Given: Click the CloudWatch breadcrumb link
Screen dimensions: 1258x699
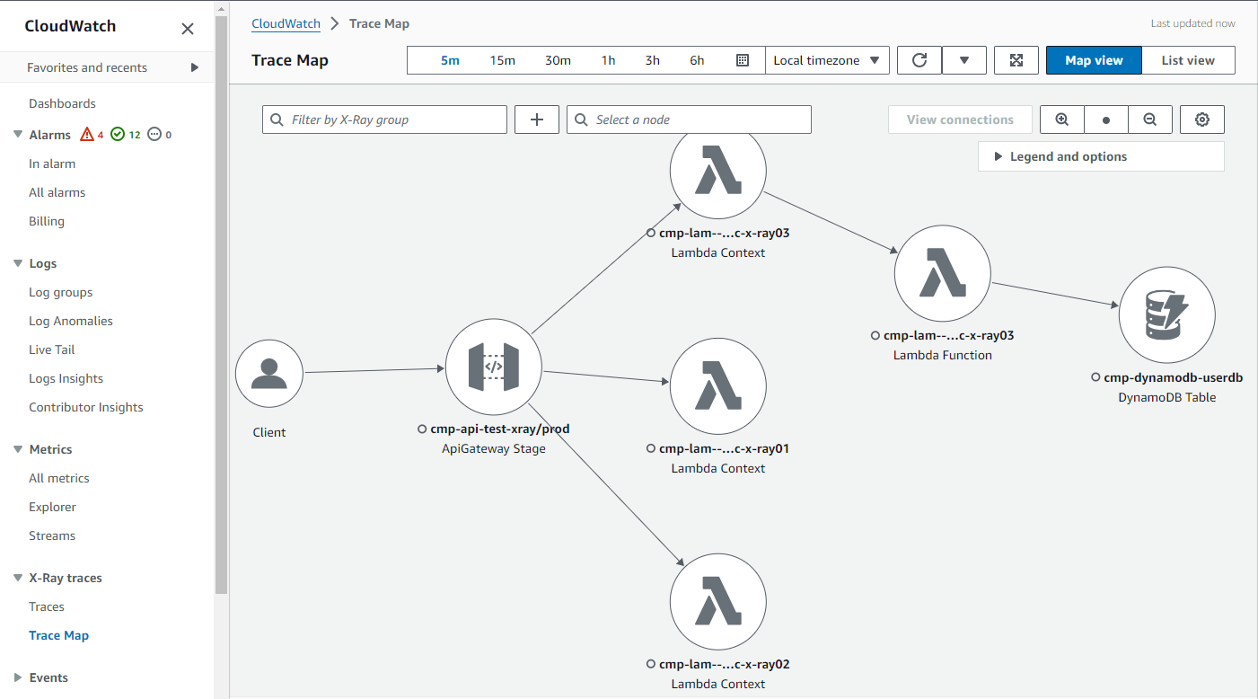Looking at the screenshot, I should (286, 23).
